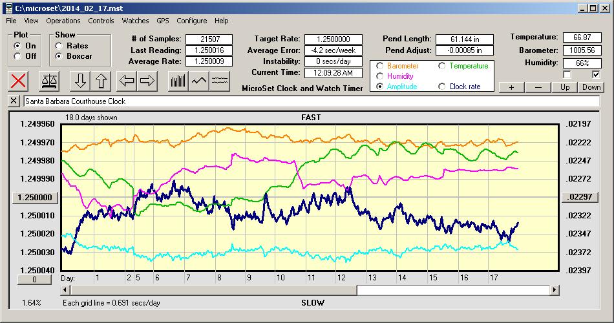
Task: Untick the checked box under Humidity
Action: [596, 74]
